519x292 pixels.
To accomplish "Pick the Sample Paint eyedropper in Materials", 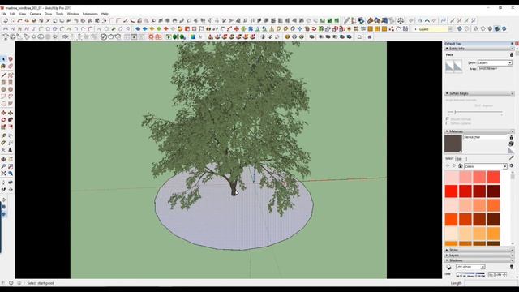I will [x=512, y=157].
